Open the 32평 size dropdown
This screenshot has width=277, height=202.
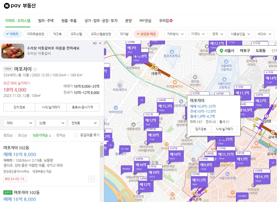[51, 123]
